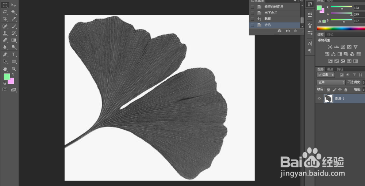Set history brush source for 修改曲线图层

click(252, 7)
